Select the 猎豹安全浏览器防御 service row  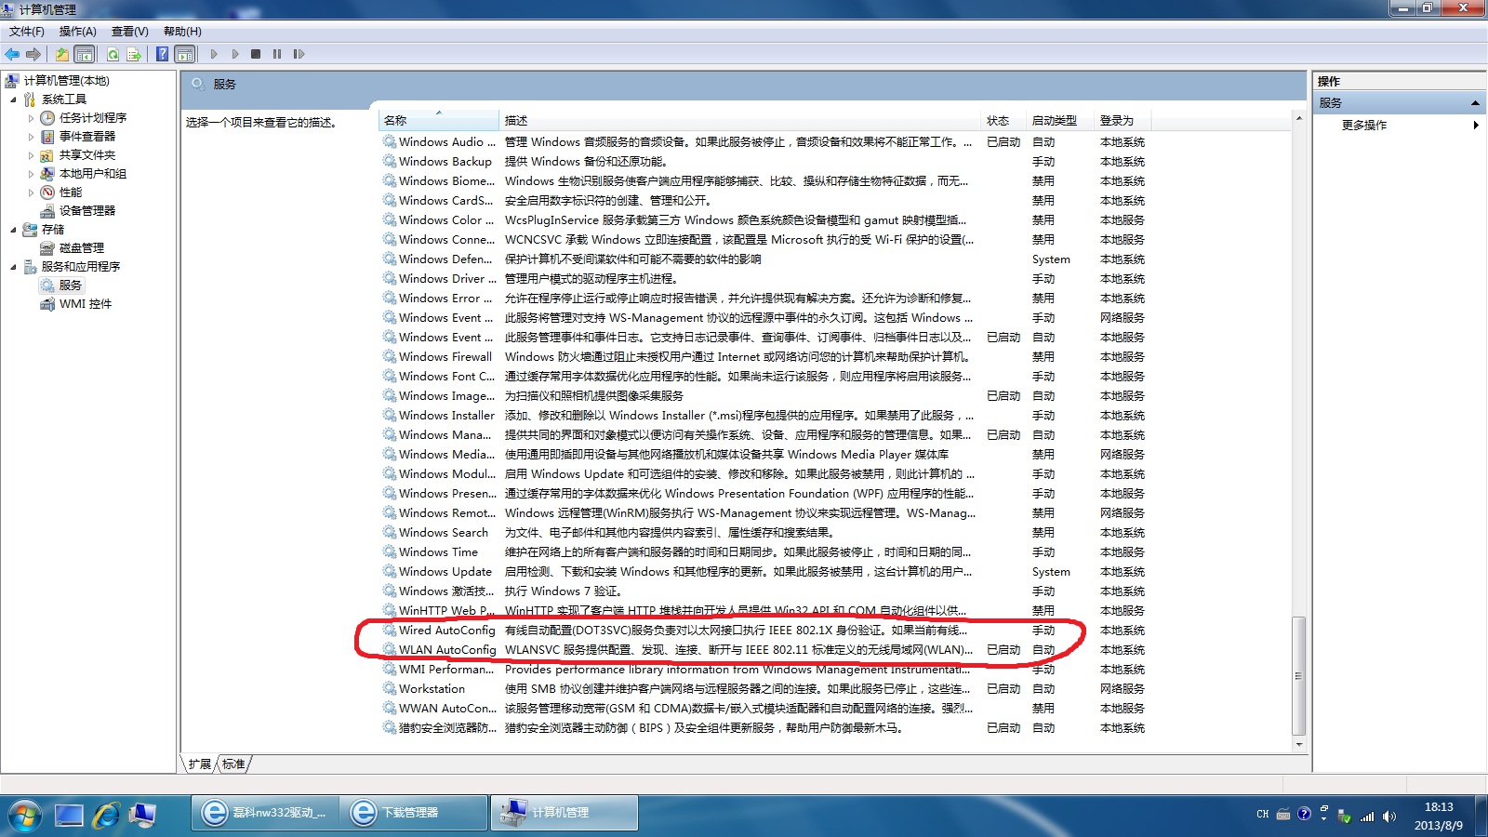click(764, 728)
